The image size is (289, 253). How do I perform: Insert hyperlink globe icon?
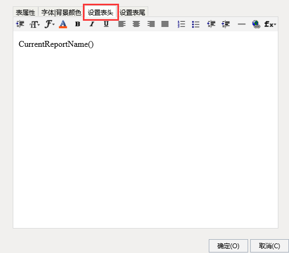(256, 24)
